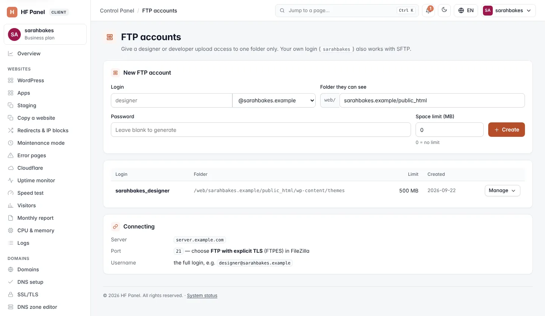Click the Monthly report document icon
This screenshot has width=545, height=316.
11,218
